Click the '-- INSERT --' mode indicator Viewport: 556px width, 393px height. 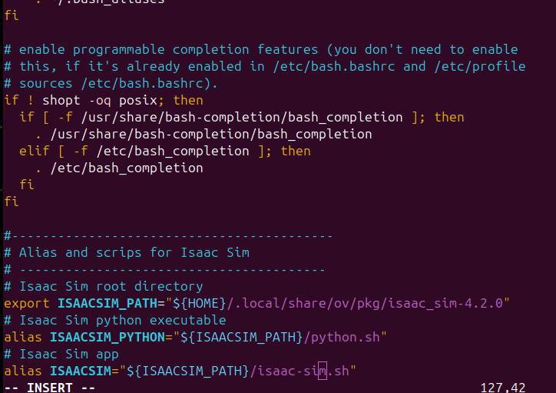tap(50, 388)
